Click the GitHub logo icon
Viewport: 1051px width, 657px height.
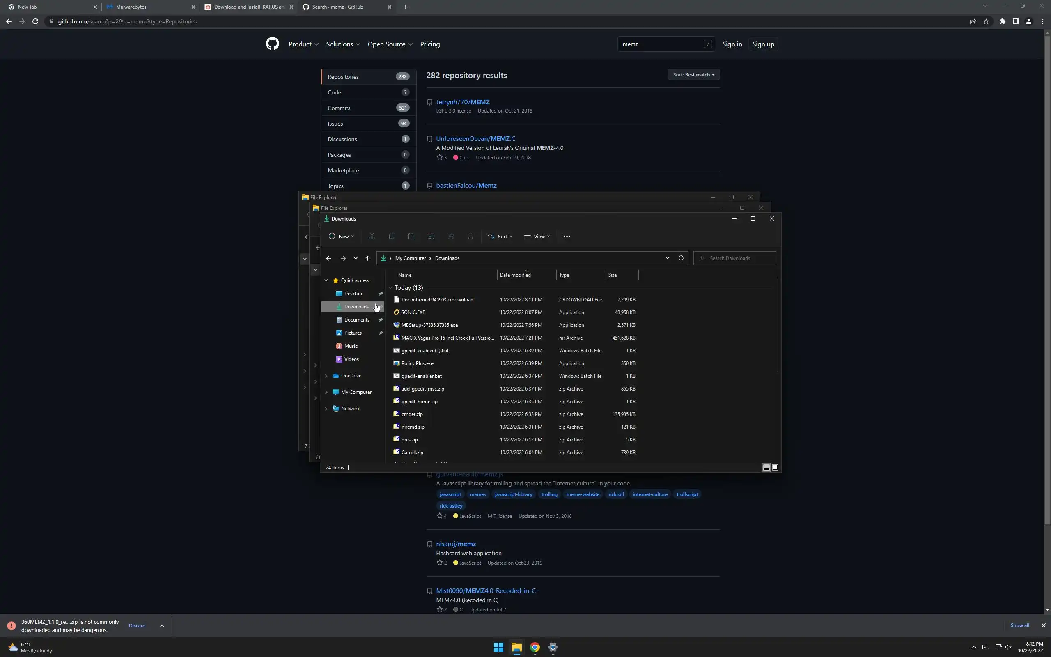[272, 44]
